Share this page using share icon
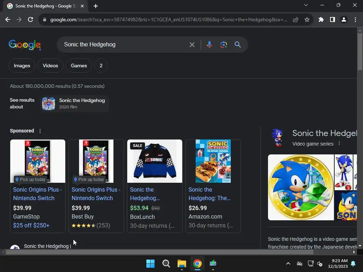The height and width of the screenshot is (272, 363). (296, 20)
